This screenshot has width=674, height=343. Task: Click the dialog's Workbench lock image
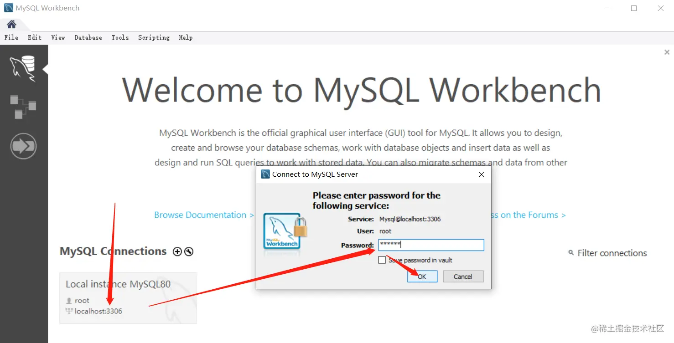(285, 230)
